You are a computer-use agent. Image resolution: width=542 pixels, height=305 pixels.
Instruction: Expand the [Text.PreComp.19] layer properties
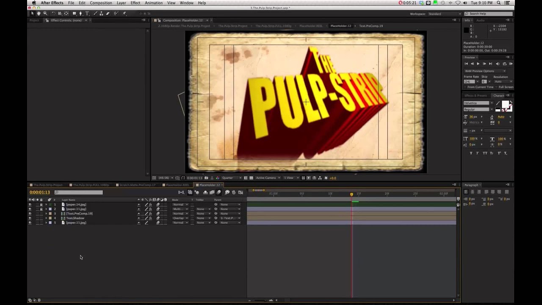[46, 213]
